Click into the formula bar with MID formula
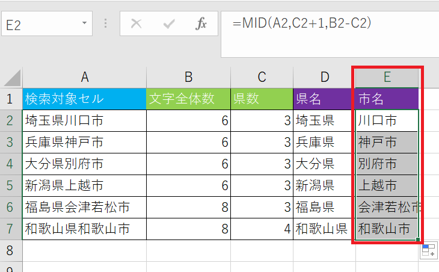 (330, 34)
